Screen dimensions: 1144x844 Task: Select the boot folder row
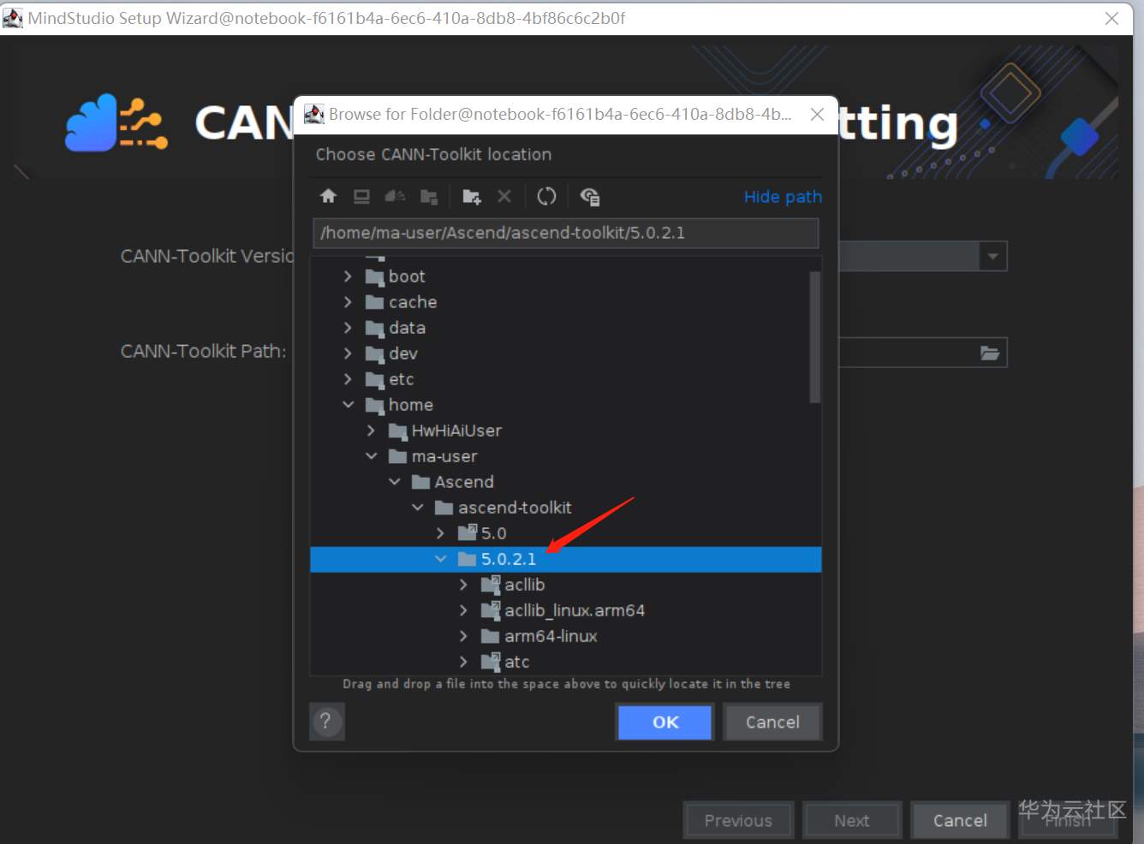click(x=566, y=276)
